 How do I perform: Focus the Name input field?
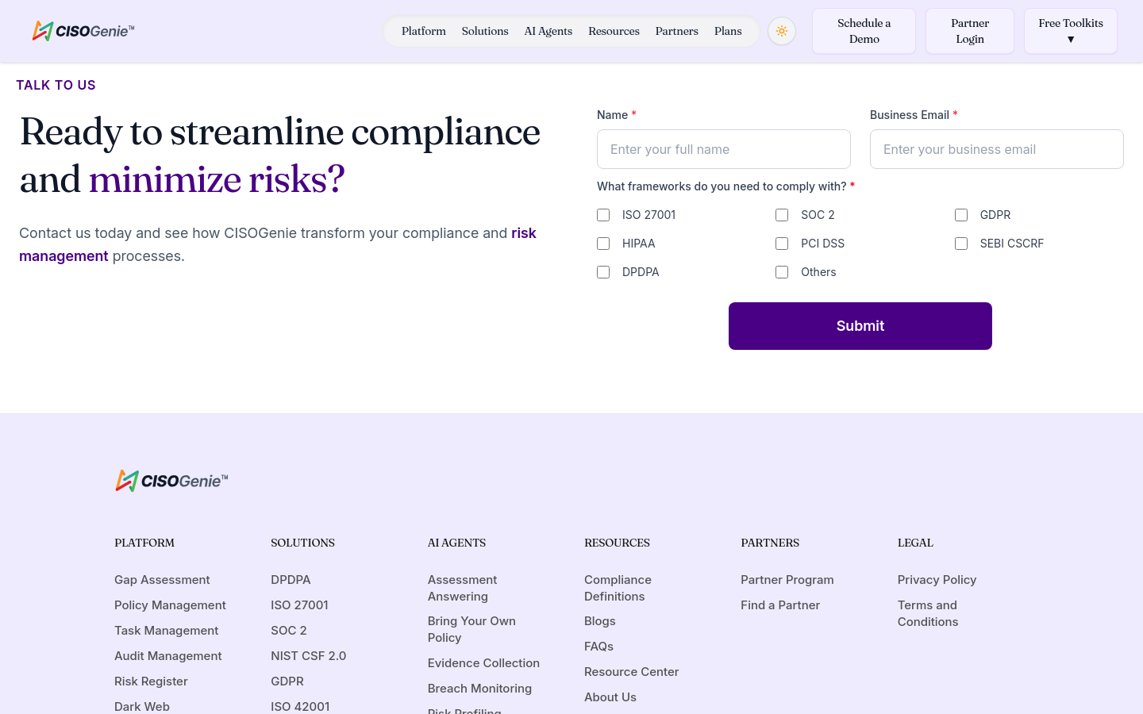coord(724,149)
